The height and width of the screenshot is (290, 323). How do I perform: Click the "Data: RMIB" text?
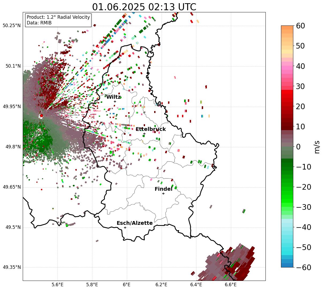pos(39,23)
